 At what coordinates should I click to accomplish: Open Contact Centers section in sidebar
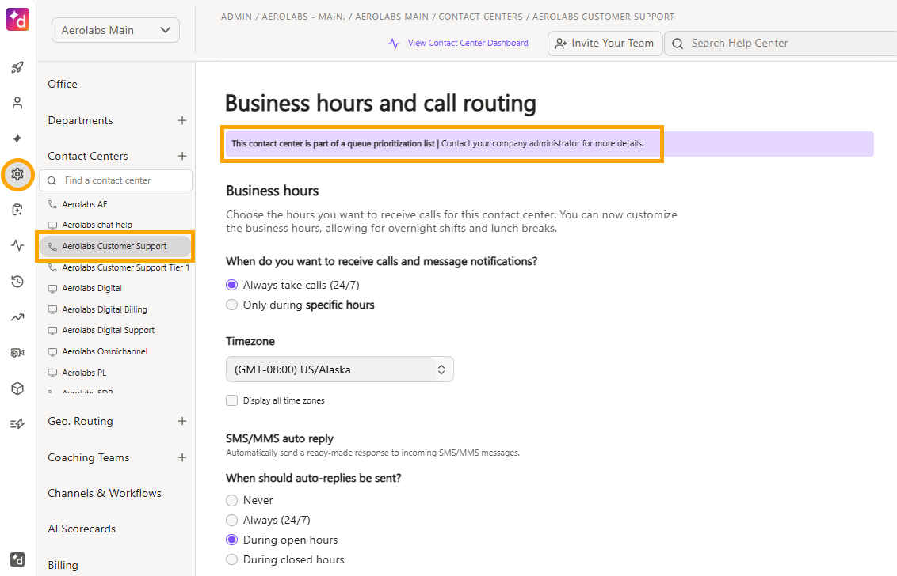pos(87,156)
